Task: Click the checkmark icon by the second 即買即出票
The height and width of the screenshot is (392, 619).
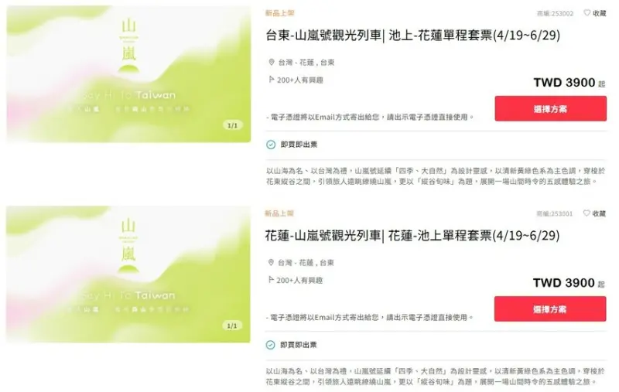Action: [270, 345]
